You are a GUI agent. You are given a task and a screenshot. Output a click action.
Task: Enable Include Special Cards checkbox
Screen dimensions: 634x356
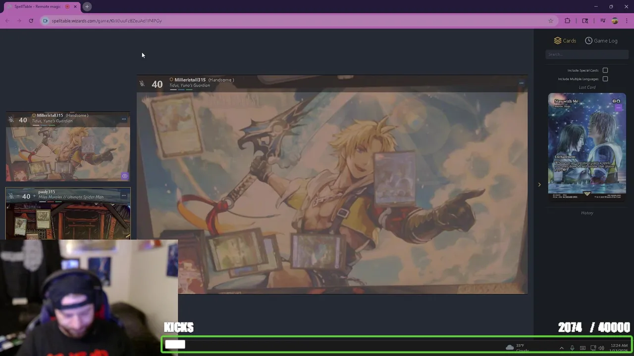pos(605,70)
